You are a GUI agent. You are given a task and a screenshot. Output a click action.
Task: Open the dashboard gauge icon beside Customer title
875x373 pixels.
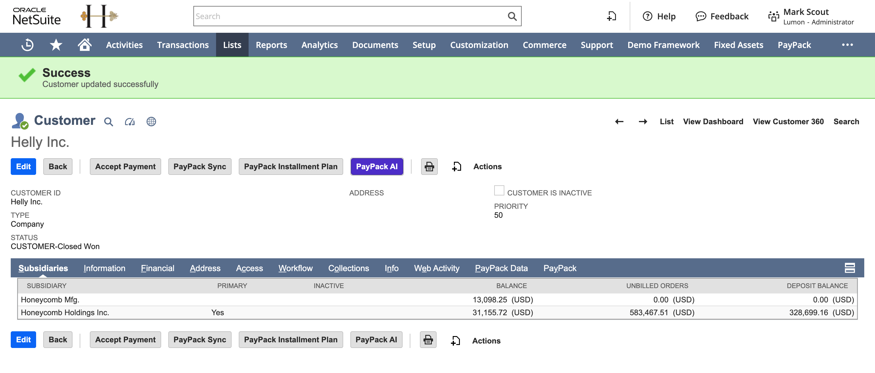pos(130,121)
